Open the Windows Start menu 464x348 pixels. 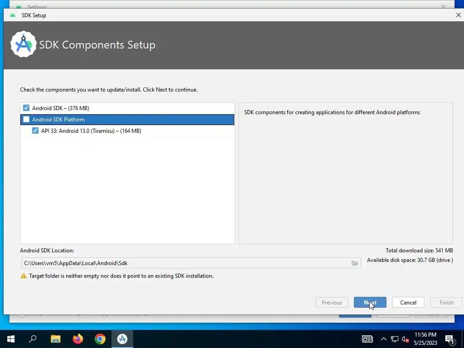(x=11, y=339)
